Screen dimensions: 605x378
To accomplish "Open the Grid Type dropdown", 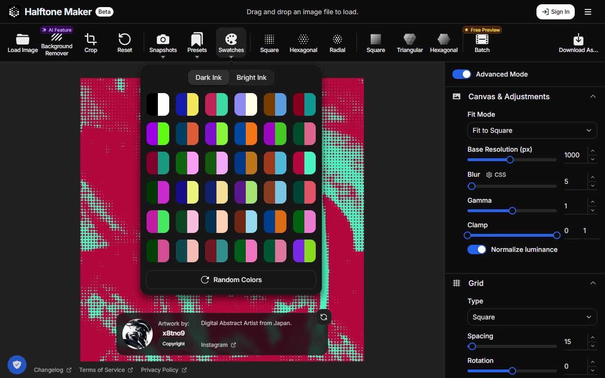I will [532, 317].
